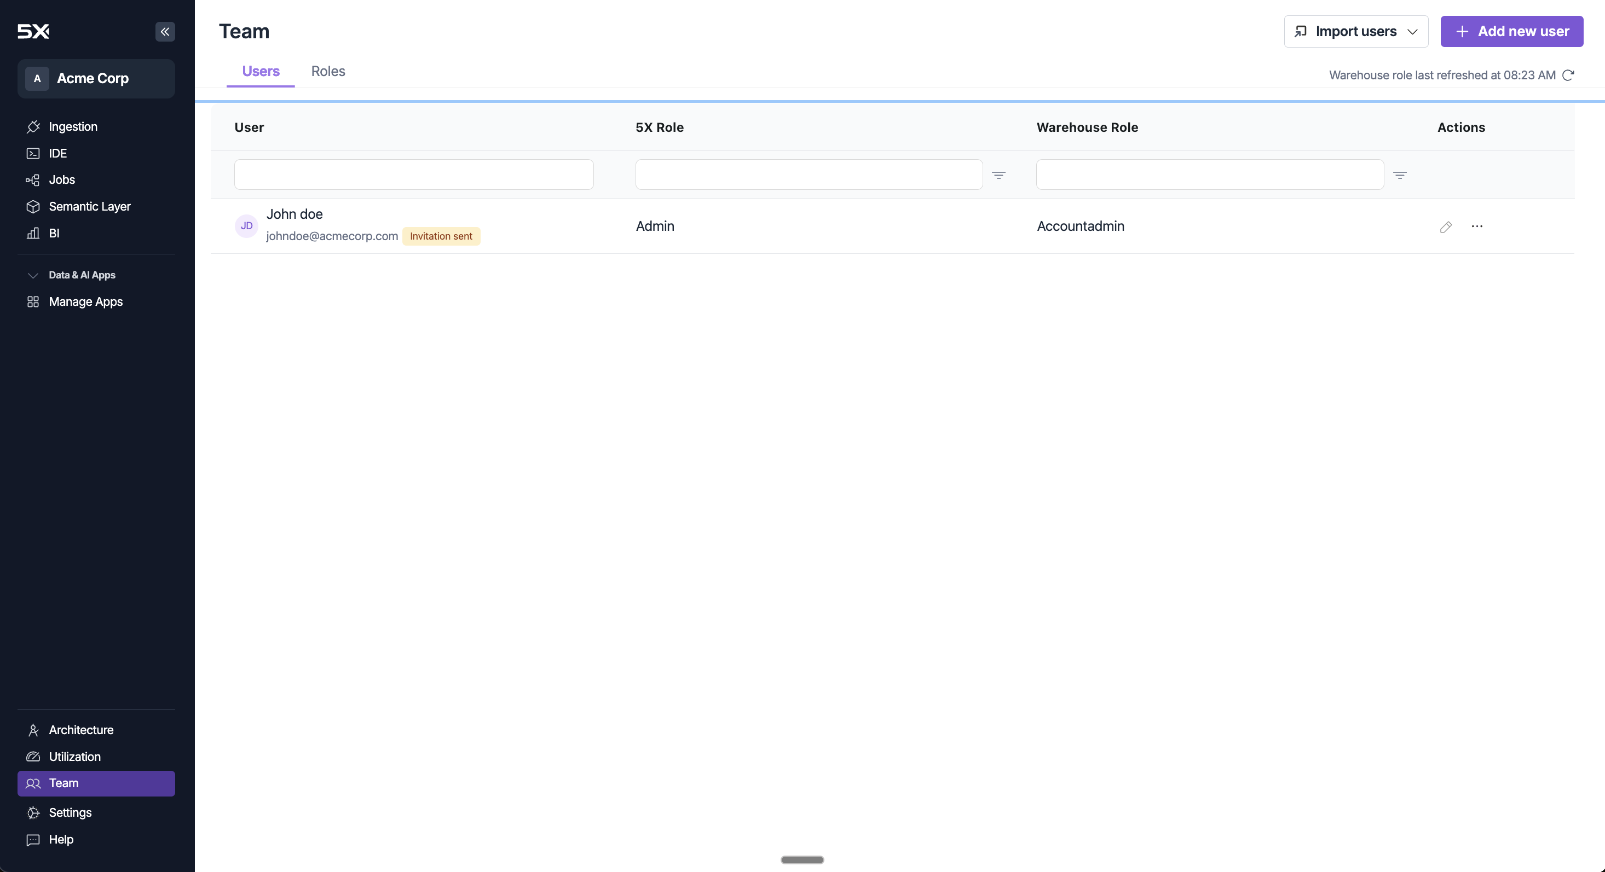Navigate to Semantic Layer
This screenshot has width=1605, height=872.
click(x=89, y=206)
